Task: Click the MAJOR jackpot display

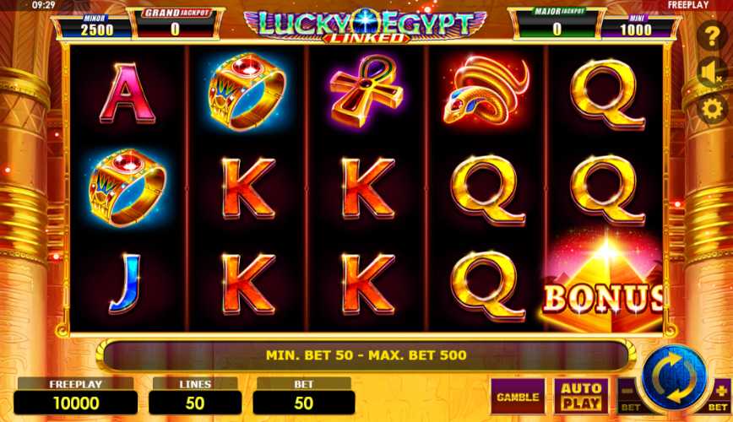Action: pos(557,24)
